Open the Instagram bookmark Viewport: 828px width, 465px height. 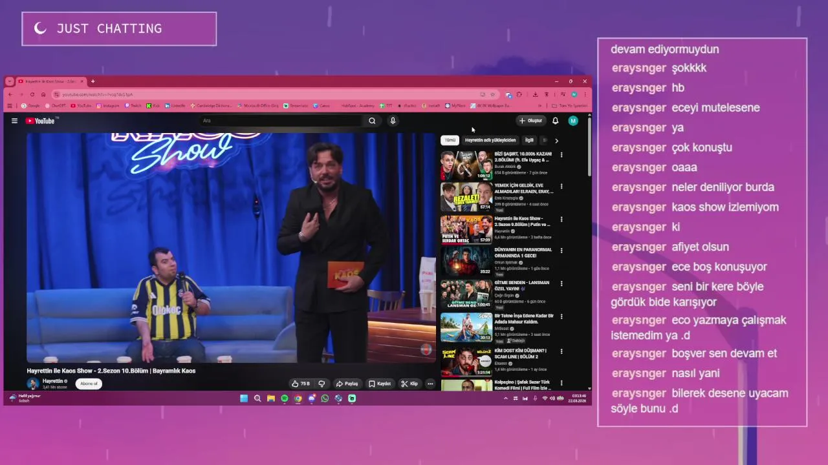[x=108, y=105]
